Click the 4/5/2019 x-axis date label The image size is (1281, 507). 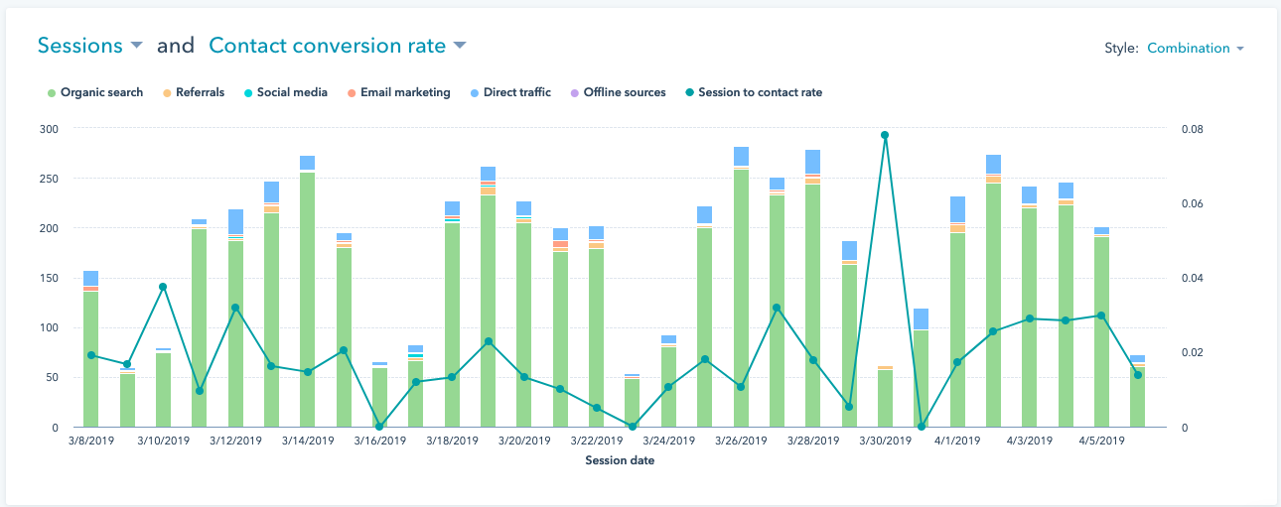coord(1102,441)
